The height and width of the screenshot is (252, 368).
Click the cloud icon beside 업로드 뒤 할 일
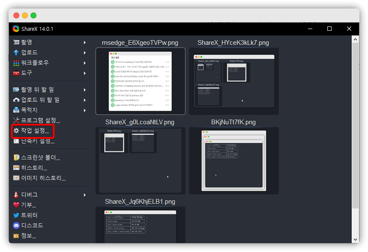click(x=16, y=100)
